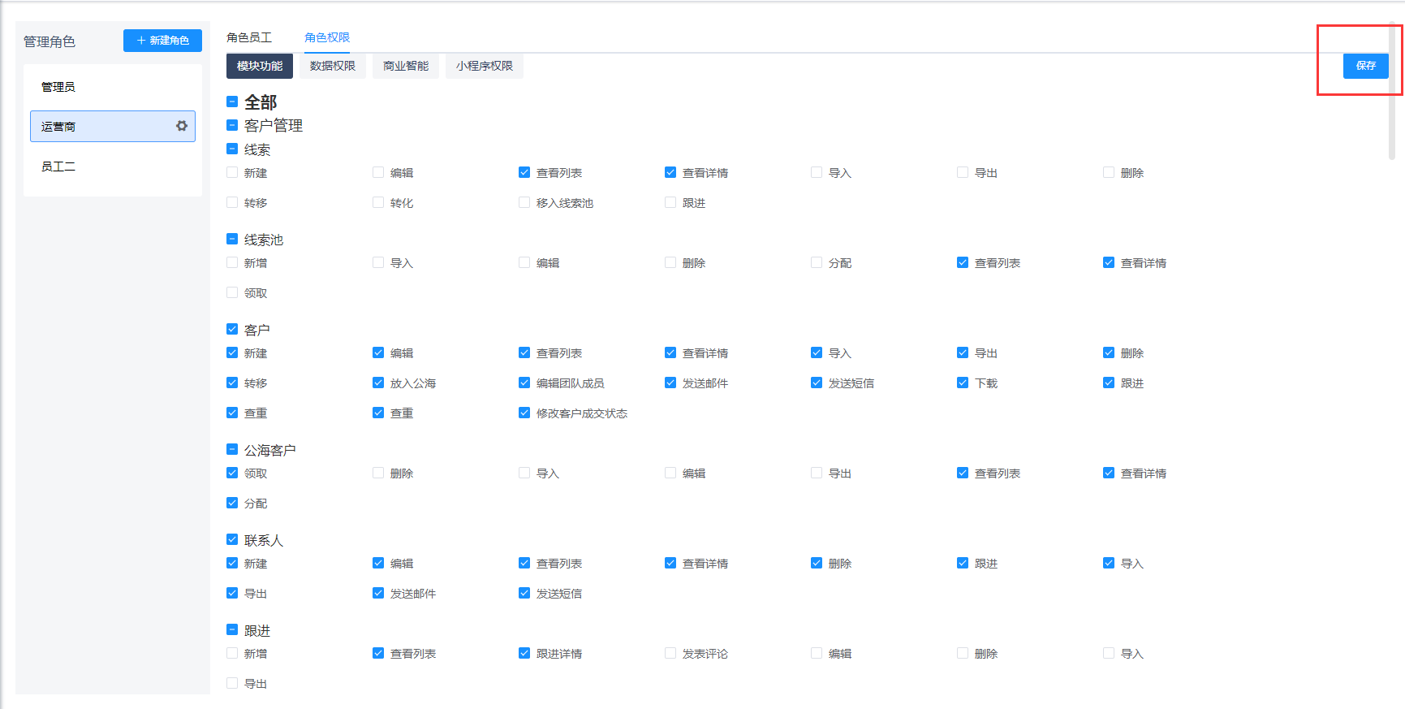The image size is (1405, 709).
Task: Uncheck 查看详情 under 公海客户
Action: point(1109,473)
